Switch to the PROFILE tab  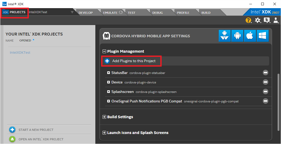click(x=183, y=13)
